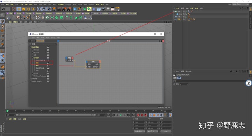The width and height of the screenshot is (252, 136).
Task: Open the object coordinate mode dropdown
Action: (x=140, y=131)
